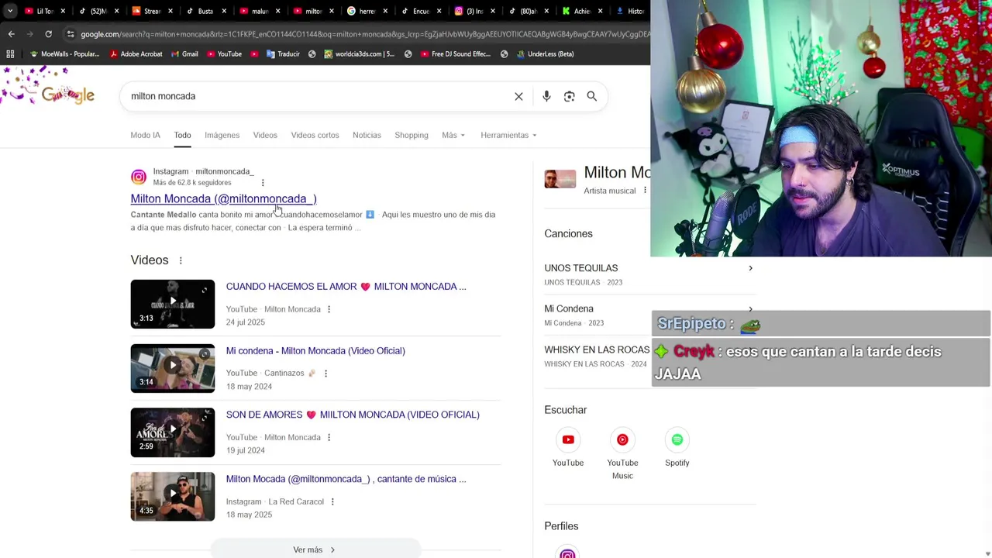Switch to Modo IA tab
This screenshot has height=558, width=992.
pos(145,135)
